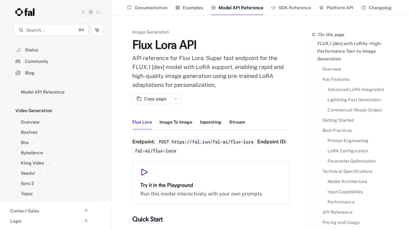409x230 pixels.
Task: Click the fal logo
Action: (25, 12)
